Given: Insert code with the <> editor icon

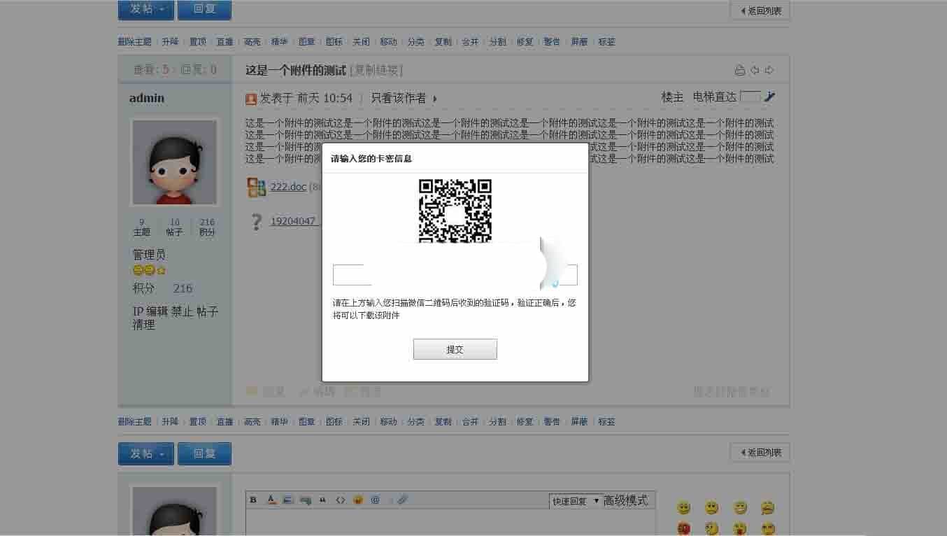Looking at the screenshot, I should [341, 500].
